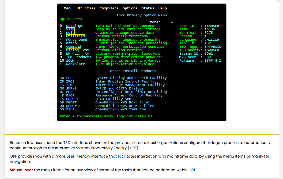Screen dimensions: 283x179
Task: Click the TSO logon value SPFPROCE
Action: coord(213,47)
